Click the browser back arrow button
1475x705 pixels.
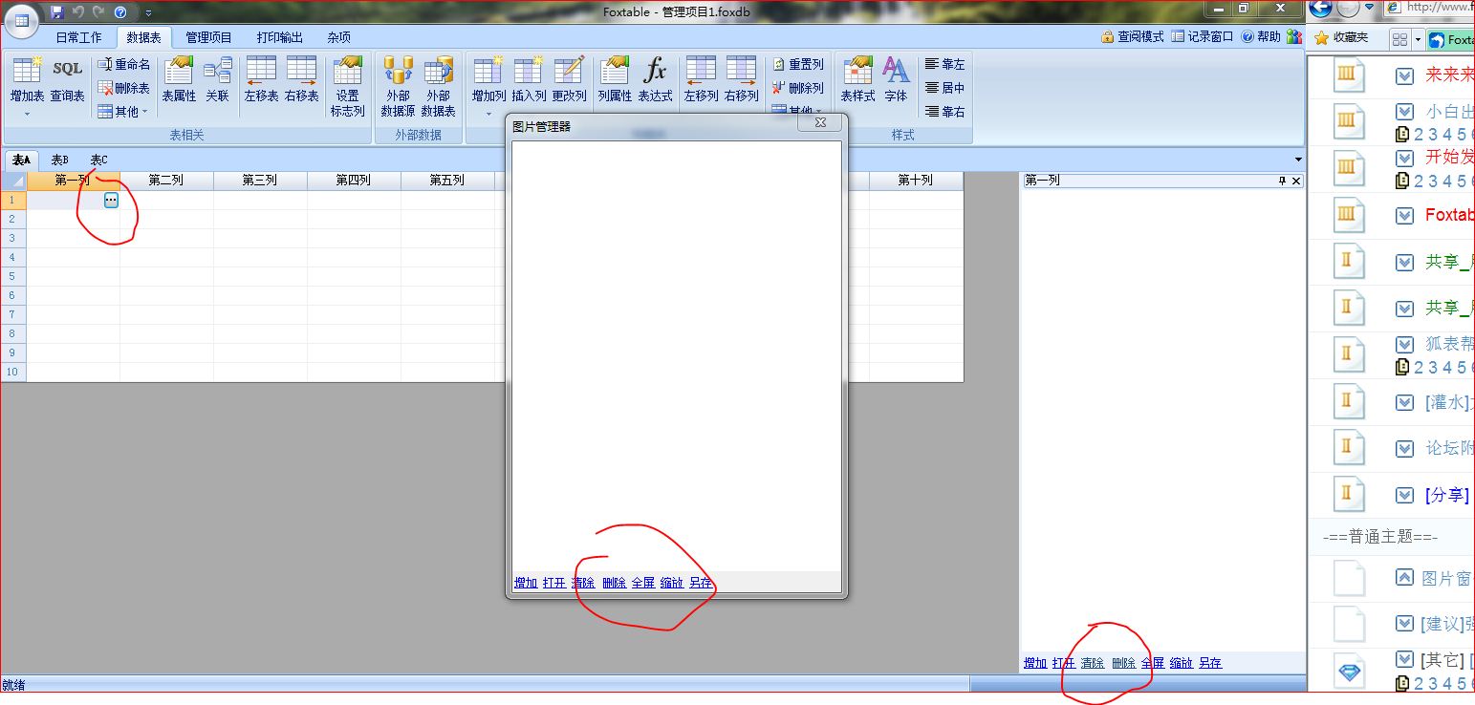coord(1320,9)
